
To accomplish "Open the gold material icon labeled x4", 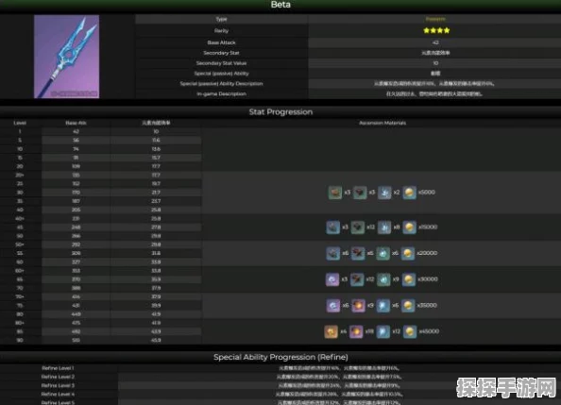I will [331, 331].
